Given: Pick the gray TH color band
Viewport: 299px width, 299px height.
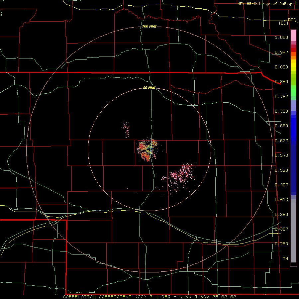Looking at the screenshot, I should click(x=293, y=231).
